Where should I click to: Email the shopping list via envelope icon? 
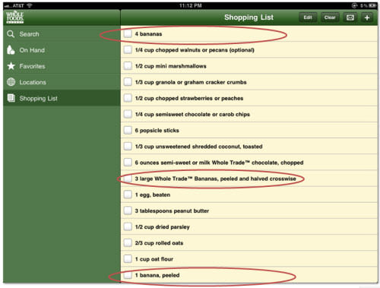pyautogui.click(x=350, y=17)
